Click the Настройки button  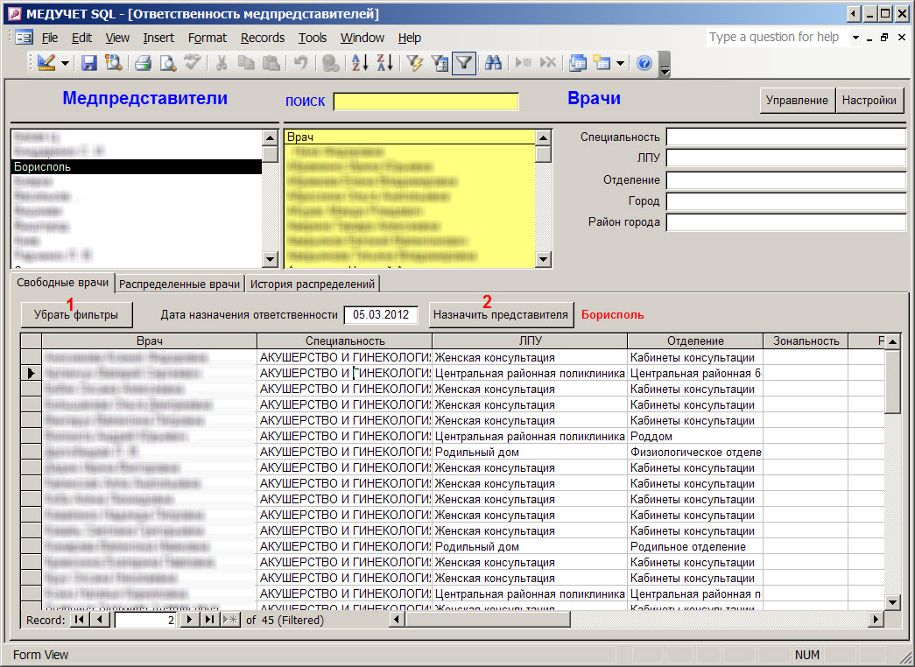[869, 101]
